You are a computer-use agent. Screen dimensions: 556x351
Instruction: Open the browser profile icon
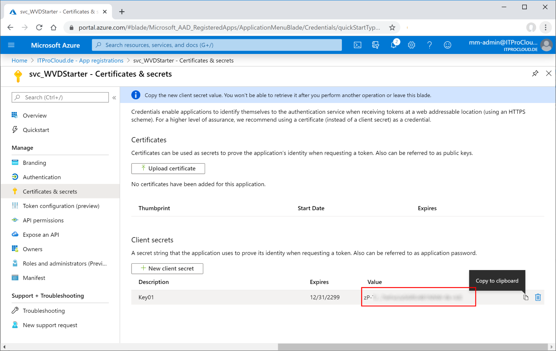(x=531, y=27)
